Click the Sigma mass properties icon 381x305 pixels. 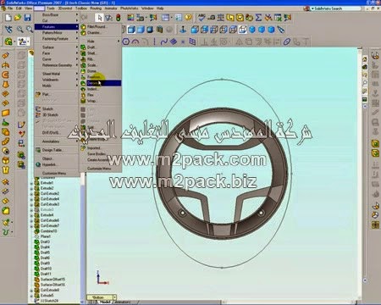tap(258, 18)
